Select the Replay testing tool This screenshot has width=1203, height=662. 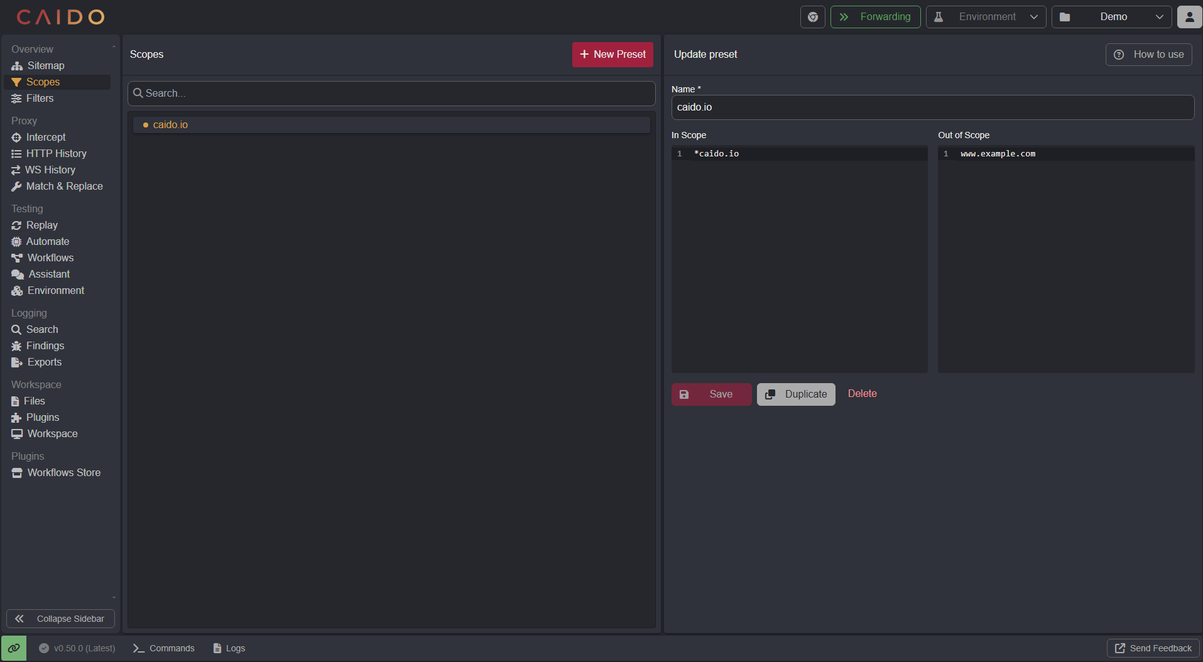point(41,225)
